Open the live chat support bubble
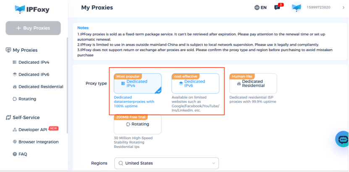 (342, 140)
